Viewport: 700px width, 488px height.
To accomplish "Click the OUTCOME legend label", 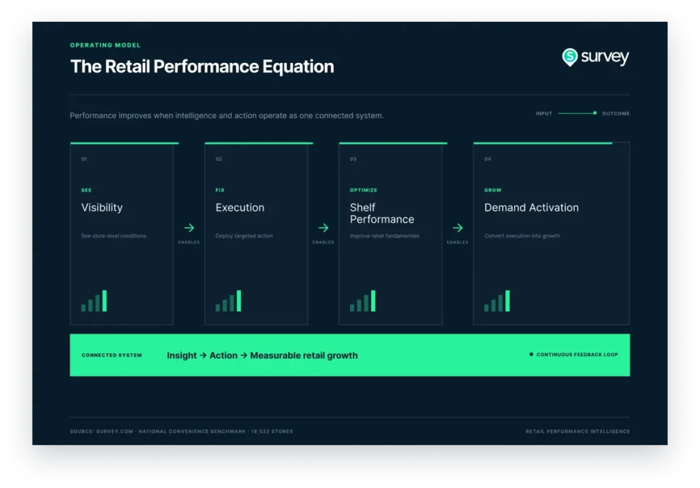I will pyautogui.click(x=616, y=113).
